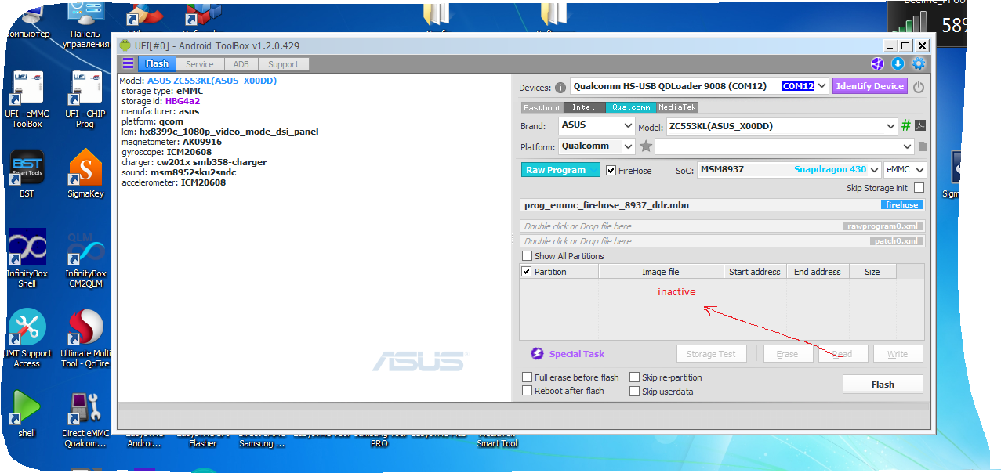The height and width of the screenshot is (473, 1001).
Task: Open the Model dropdown ZC553KL
Action: (x=781, y=126)
